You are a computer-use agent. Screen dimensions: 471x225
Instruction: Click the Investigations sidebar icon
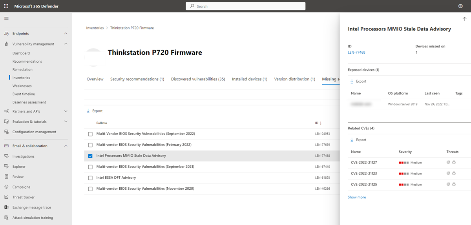(7, 156)
